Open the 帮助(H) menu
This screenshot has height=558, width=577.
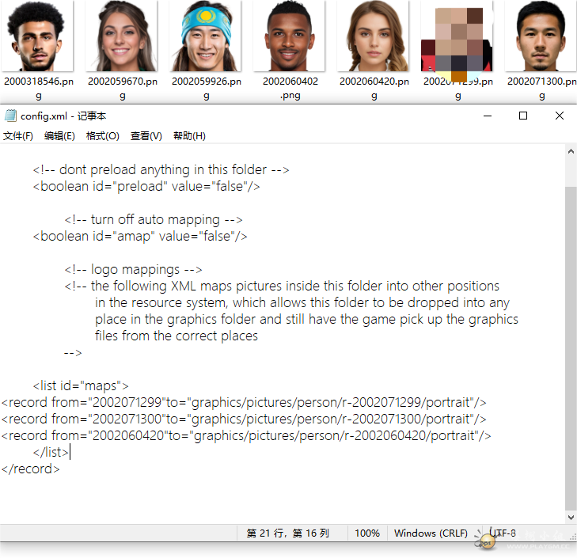click(189, 136)
